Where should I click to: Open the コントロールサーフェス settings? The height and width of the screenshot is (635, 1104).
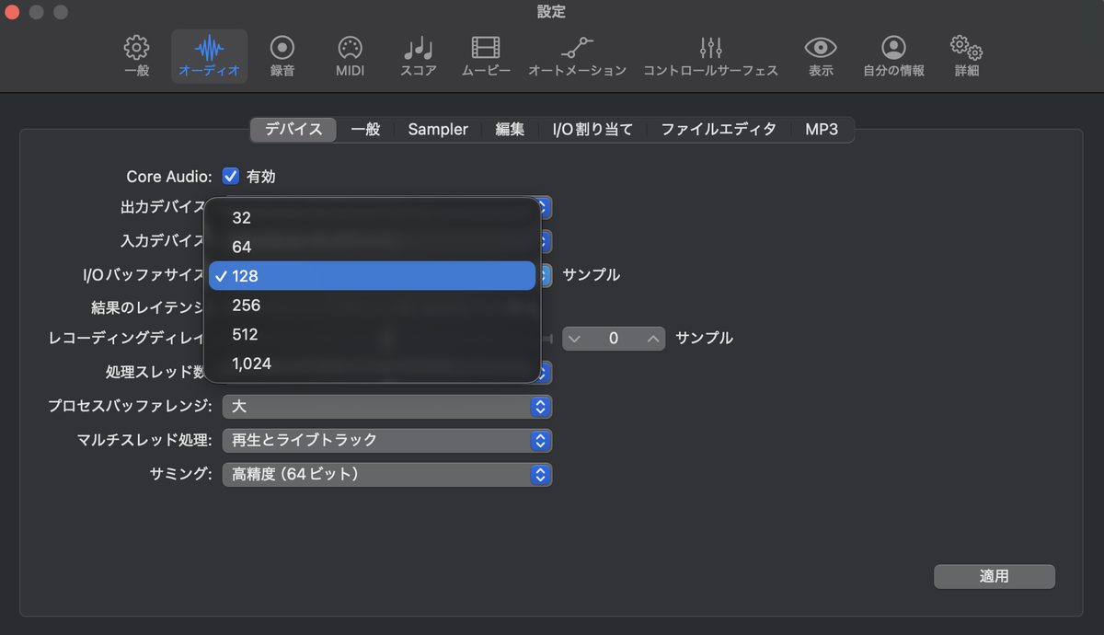710,56
